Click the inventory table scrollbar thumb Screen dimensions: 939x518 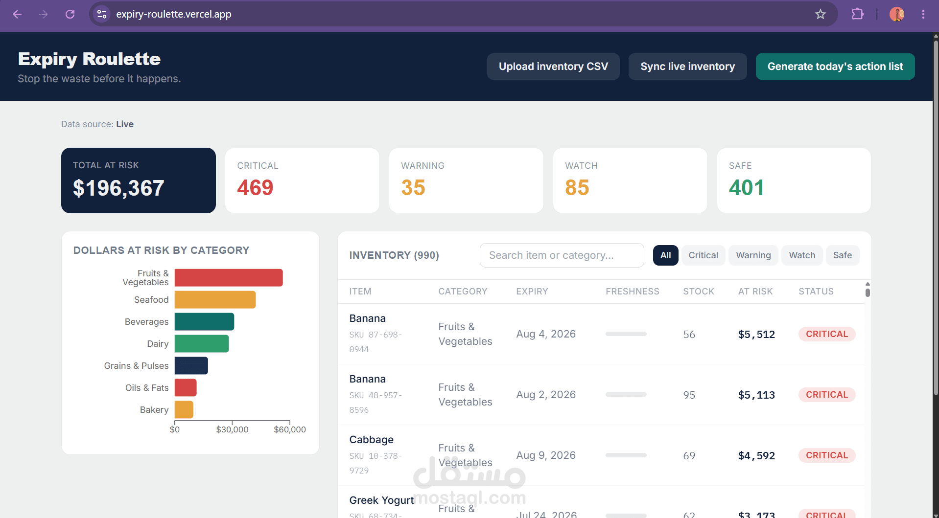pyautogui.click(x=868, y=293)
